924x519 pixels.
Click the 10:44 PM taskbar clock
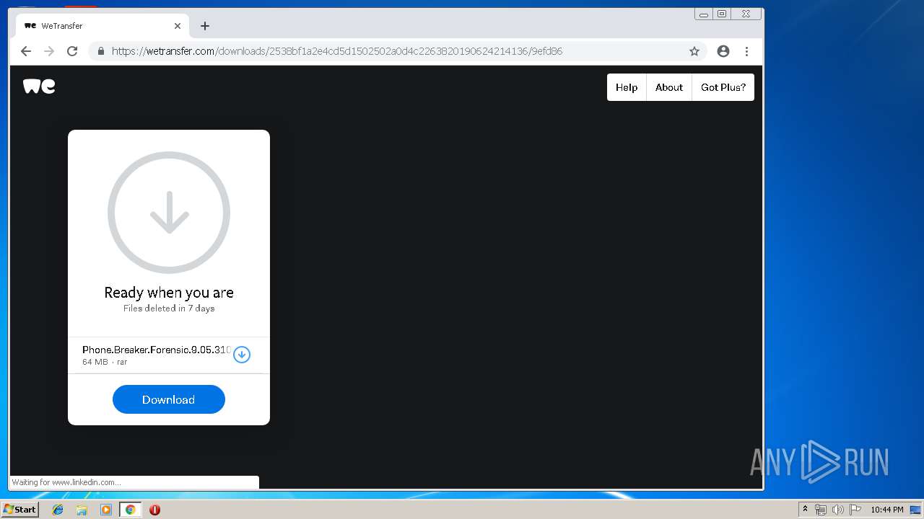(x=887, y=510)
